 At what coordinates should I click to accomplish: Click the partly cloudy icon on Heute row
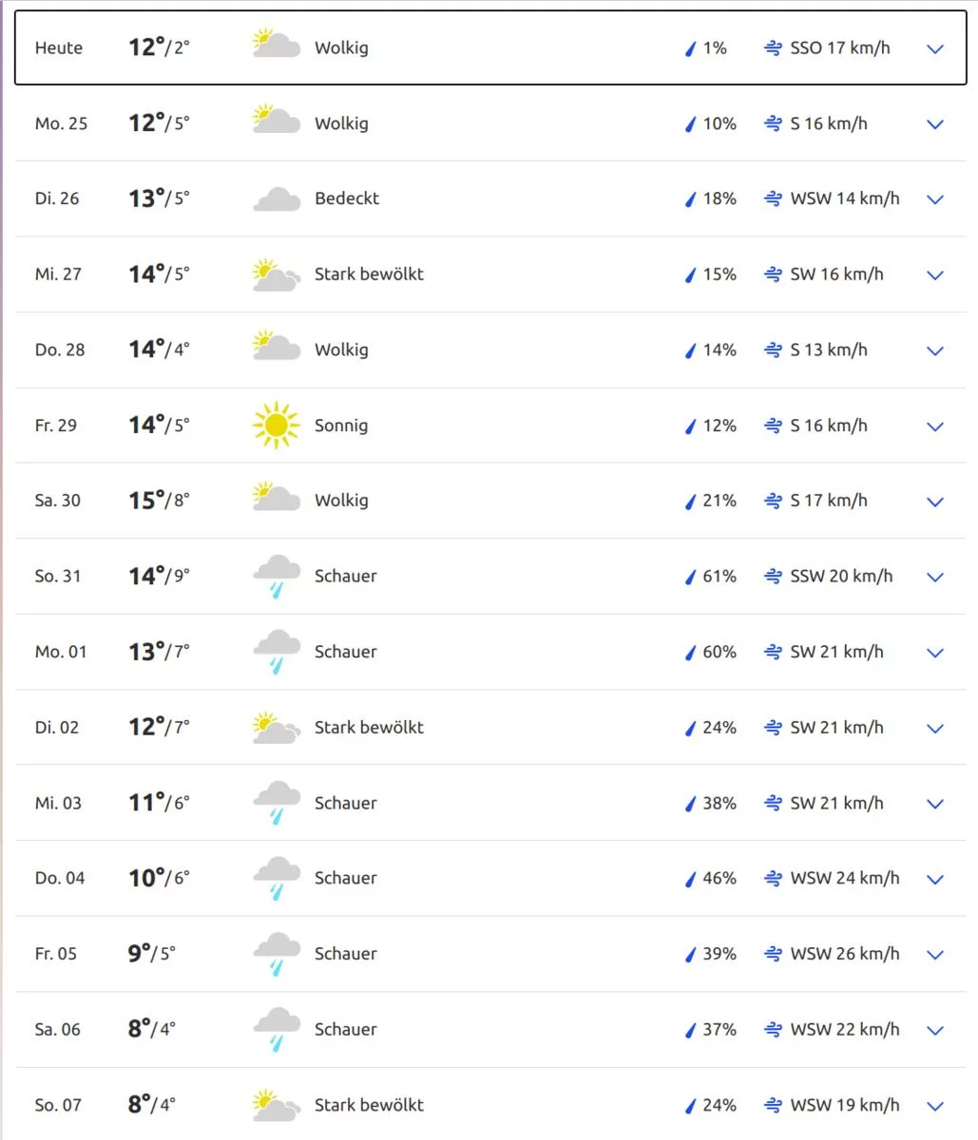pos(276,45)
